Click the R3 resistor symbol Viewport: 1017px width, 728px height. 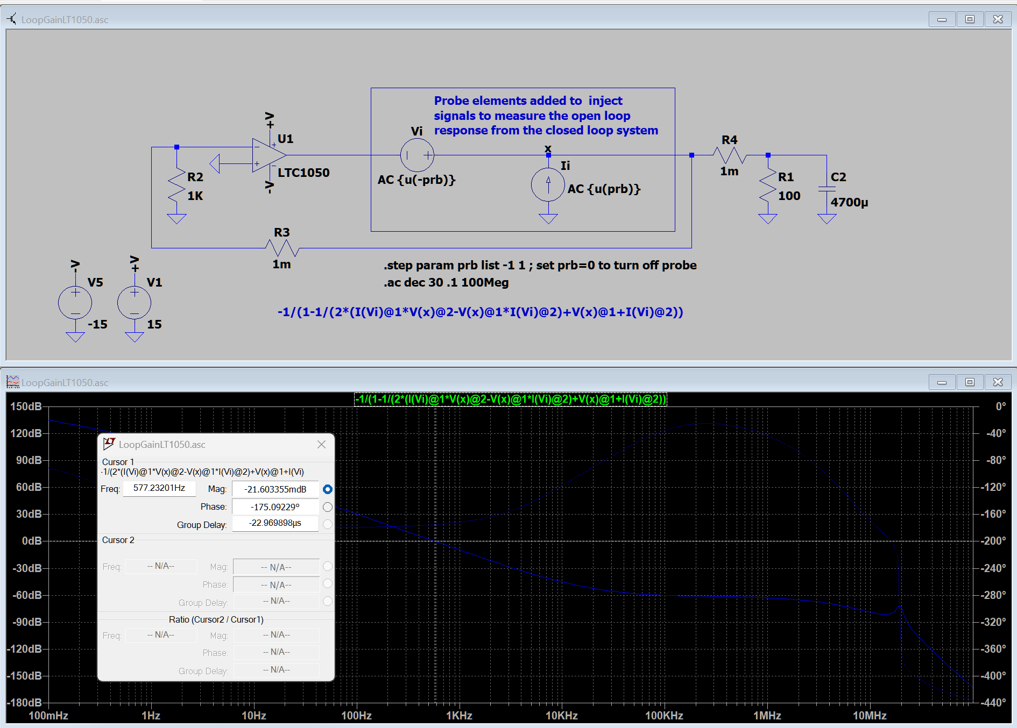point(282,248)
